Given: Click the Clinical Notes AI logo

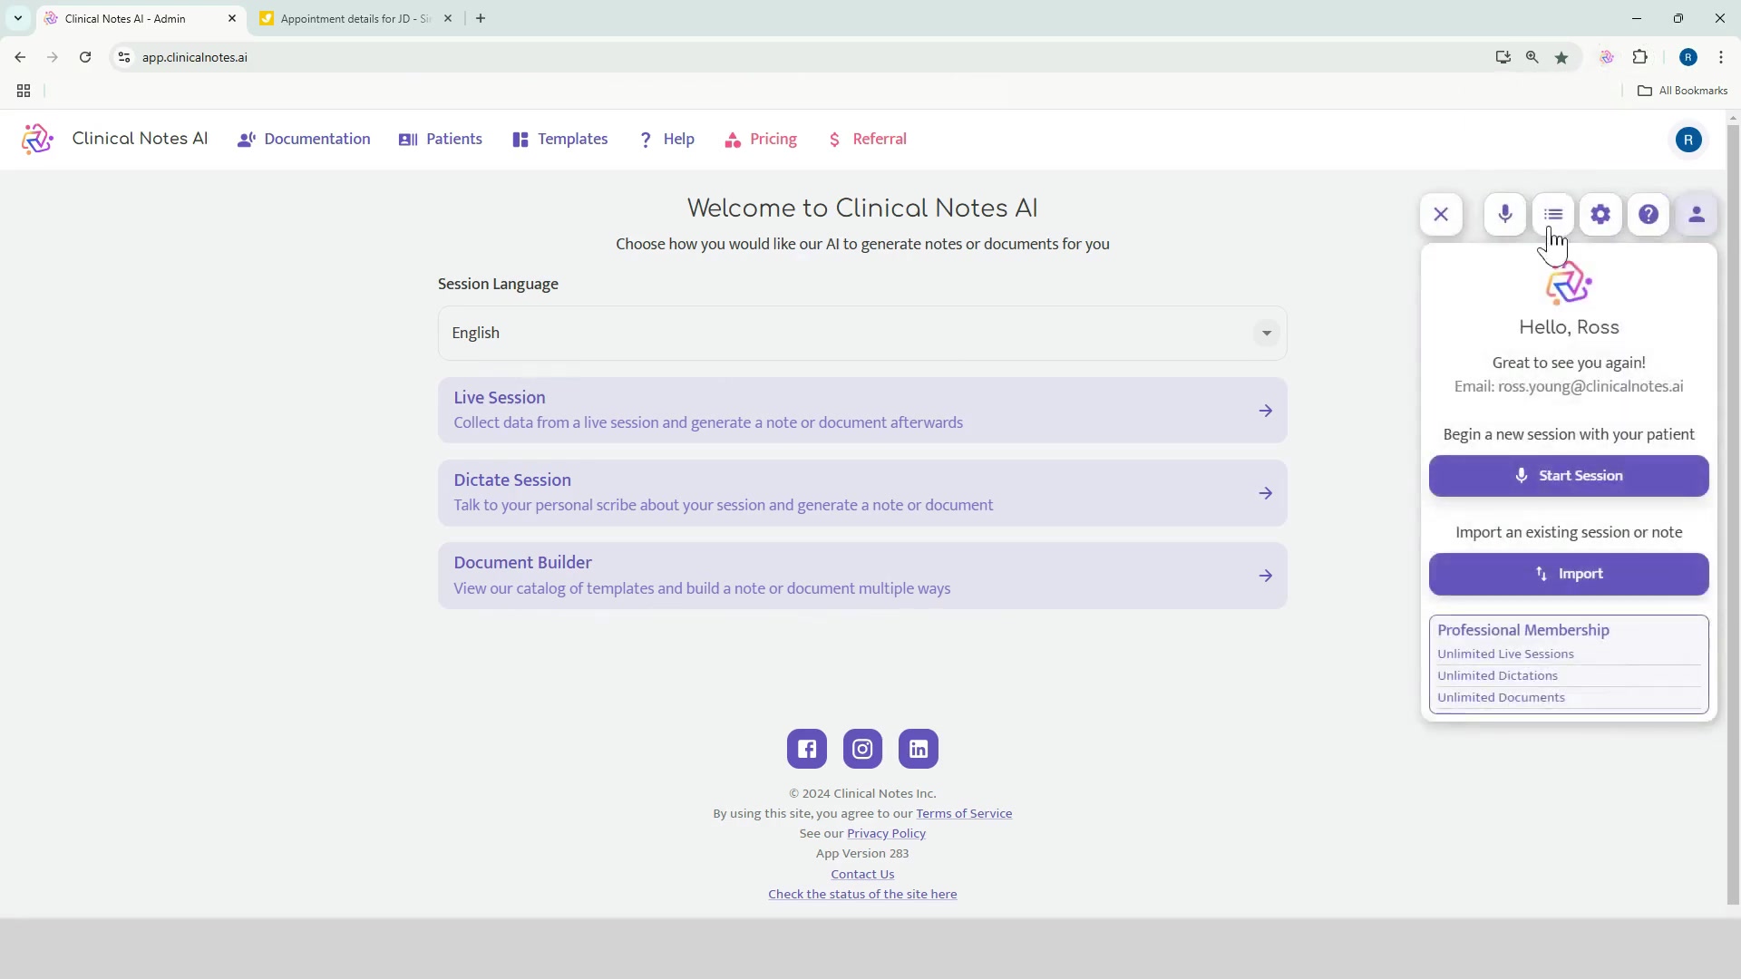Looking at the screenshot, I should point(37,140).
